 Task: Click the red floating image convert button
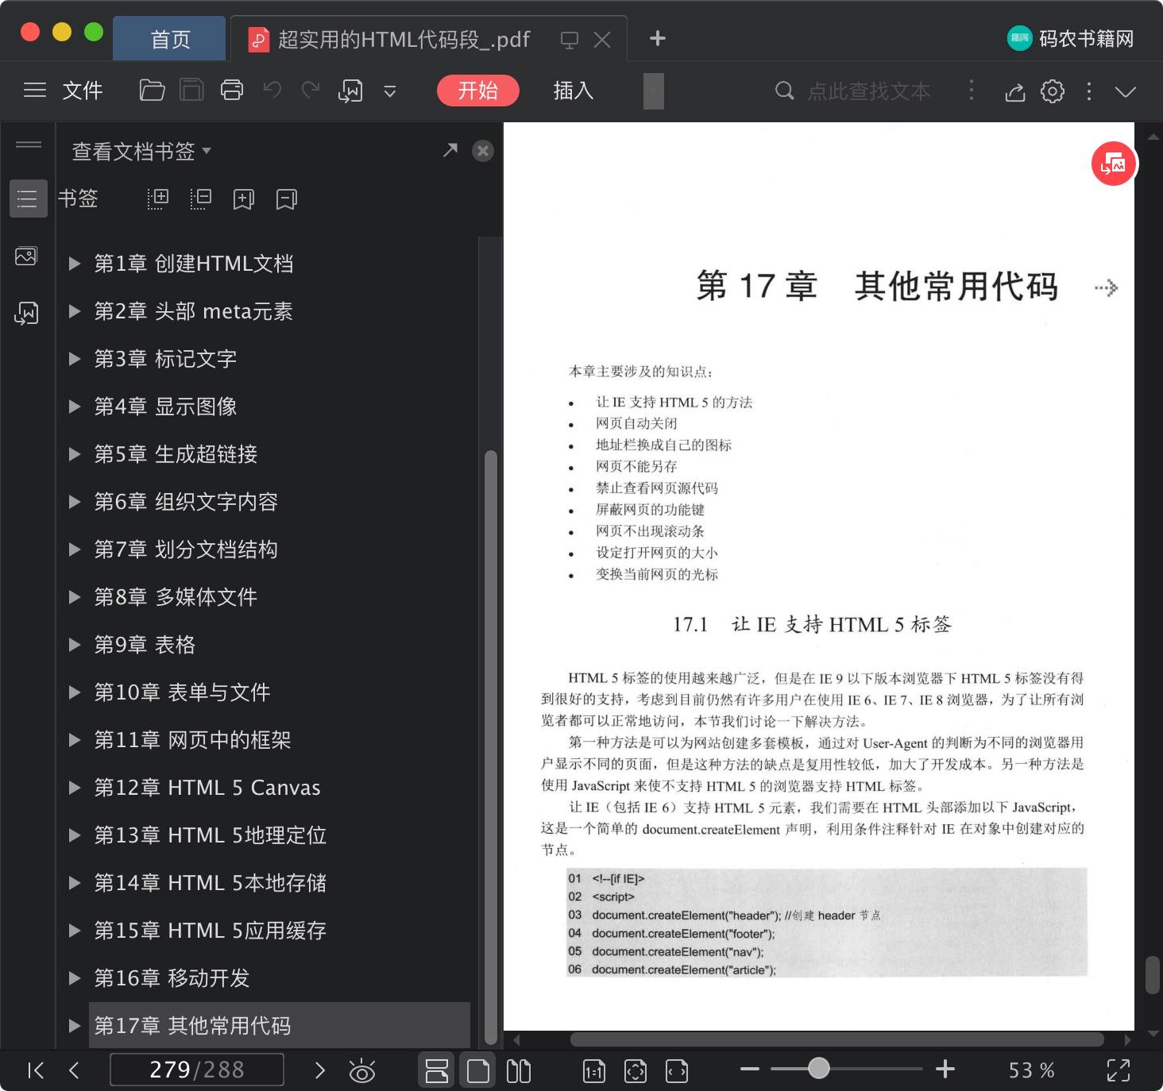pos(1114,164)
